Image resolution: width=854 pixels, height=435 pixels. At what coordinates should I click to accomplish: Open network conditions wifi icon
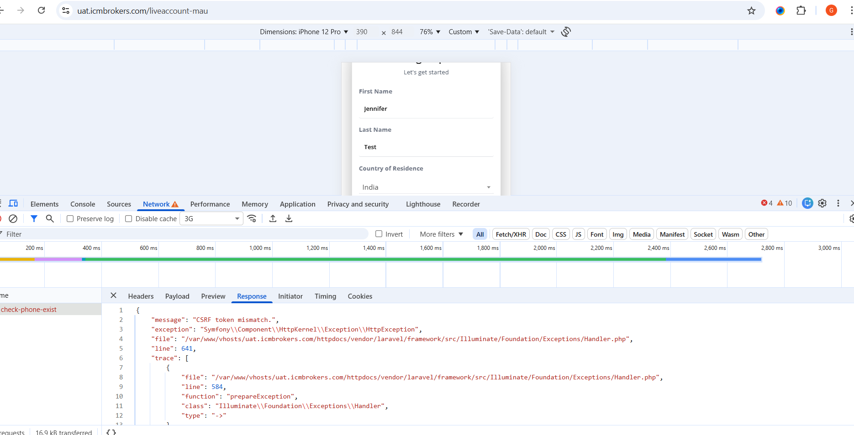point(252,219)
